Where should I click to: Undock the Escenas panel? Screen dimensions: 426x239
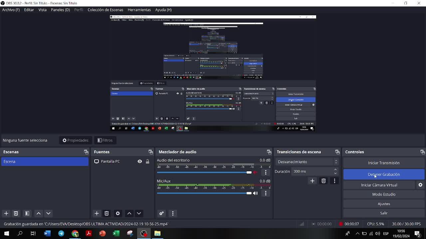coord(86,152)
